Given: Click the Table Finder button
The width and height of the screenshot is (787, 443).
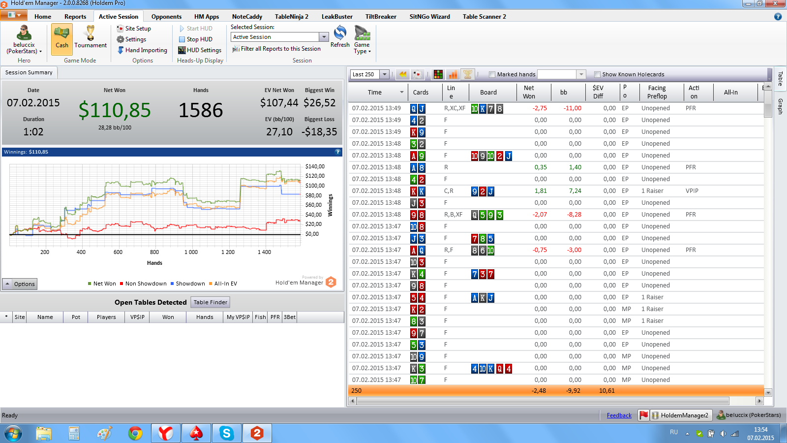Looking at the screenshot, I should 211,302.
